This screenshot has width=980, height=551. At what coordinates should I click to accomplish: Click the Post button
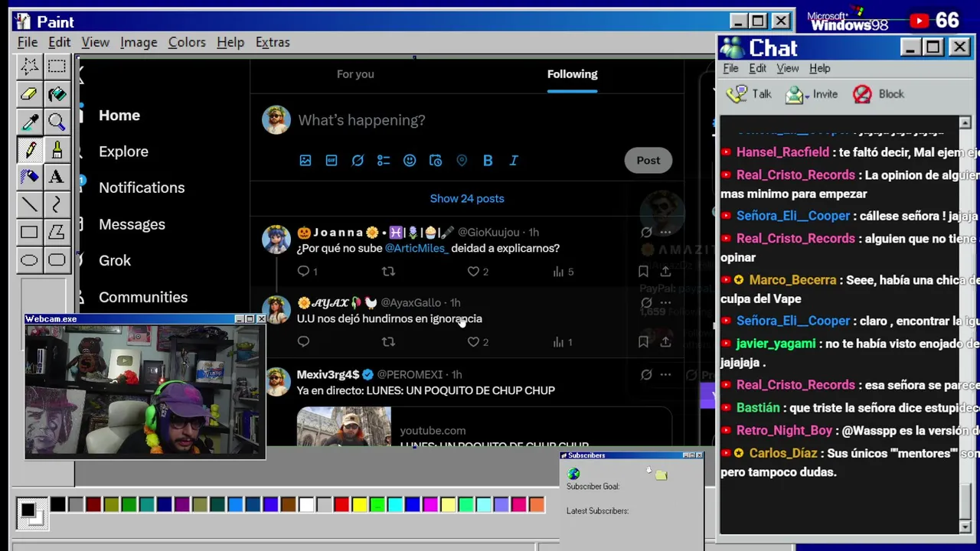(x=648, y=160)
